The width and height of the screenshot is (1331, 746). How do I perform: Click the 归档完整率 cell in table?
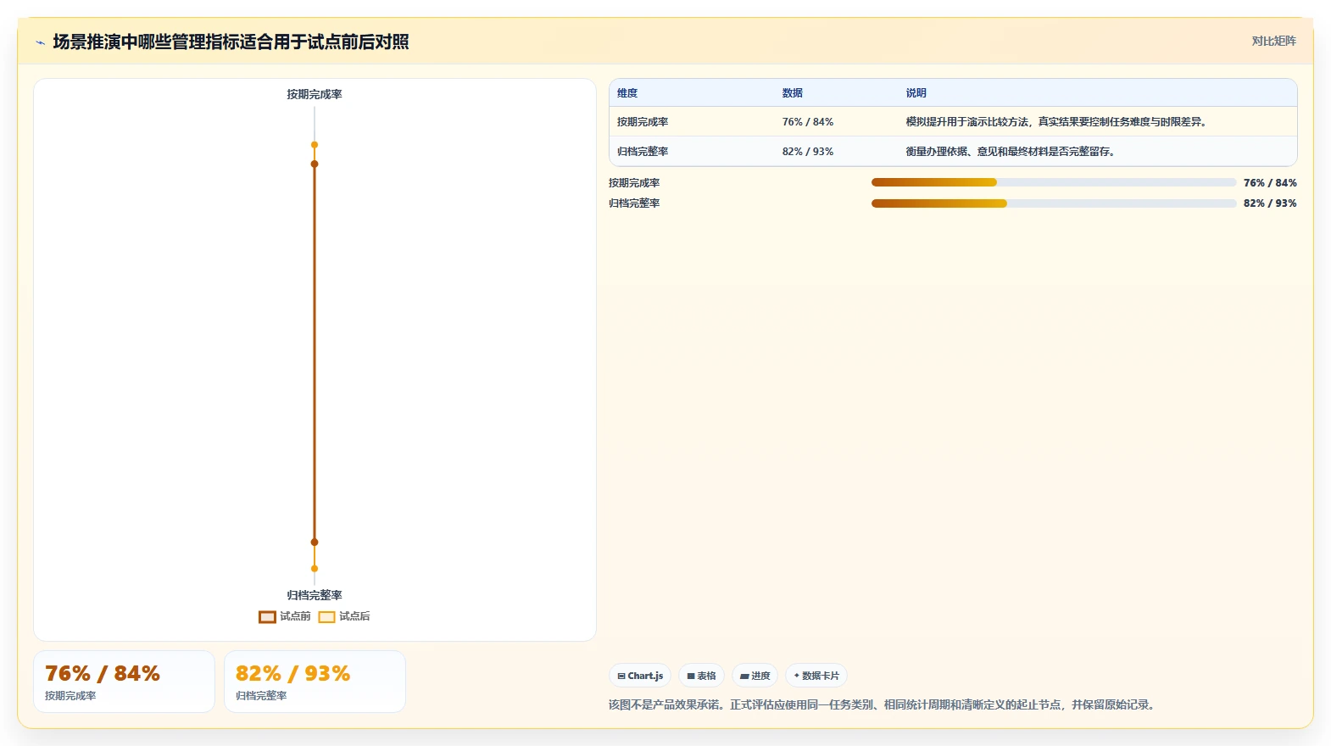tap(643, 152)
